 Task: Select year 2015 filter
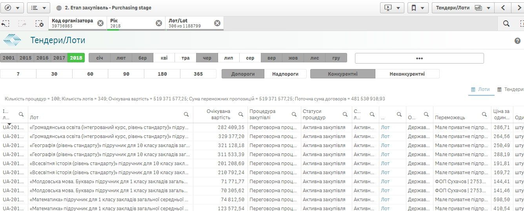pyautogui.click(x=25, y=58)
